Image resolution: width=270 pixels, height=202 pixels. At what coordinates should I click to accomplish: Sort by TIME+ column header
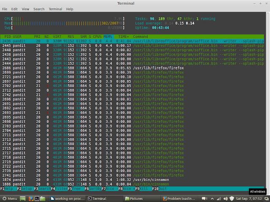point(124,37)
